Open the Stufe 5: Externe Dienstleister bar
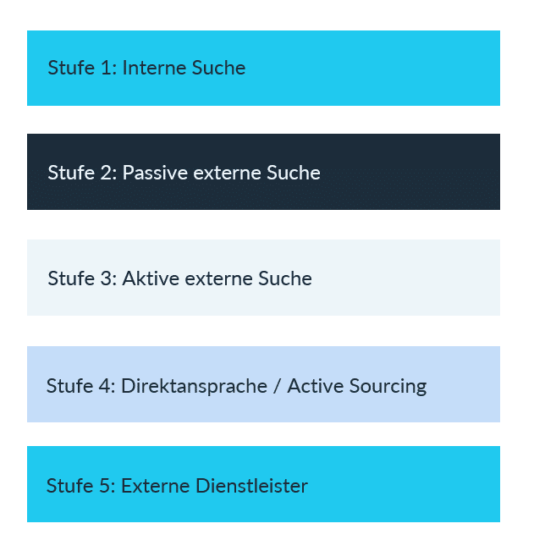Viewport: 534px width, 551px height. click(263, 484)
